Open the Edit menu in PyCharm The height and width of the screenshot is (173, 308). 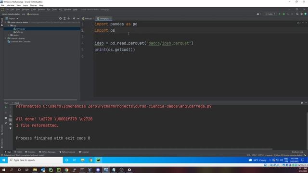pyautogui.click(x=12, y=10)
